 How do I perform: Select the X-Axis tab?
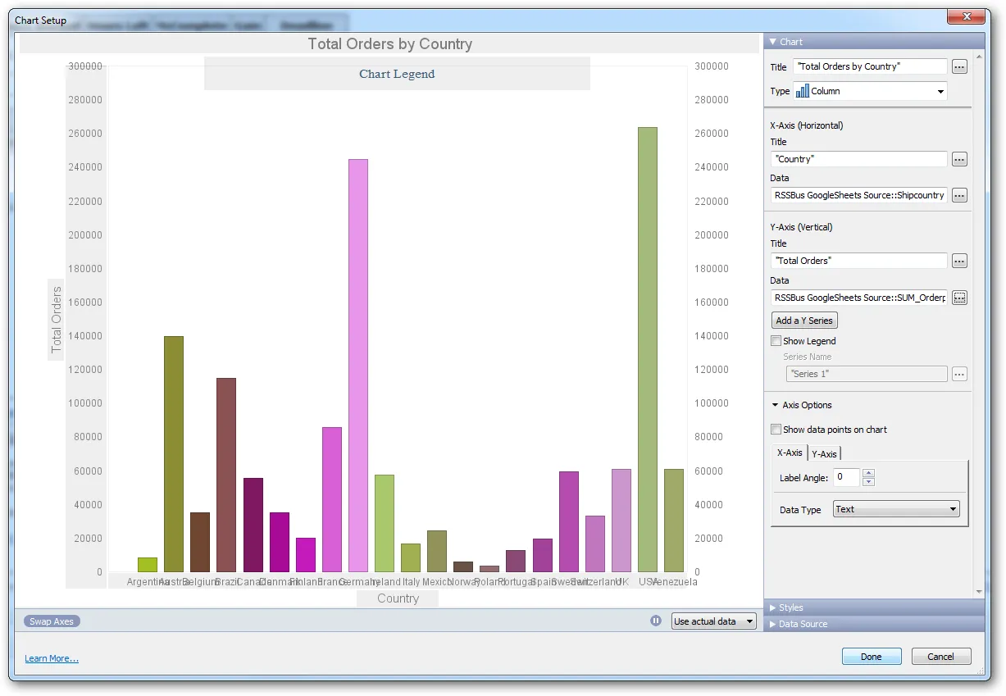[789, 453]
